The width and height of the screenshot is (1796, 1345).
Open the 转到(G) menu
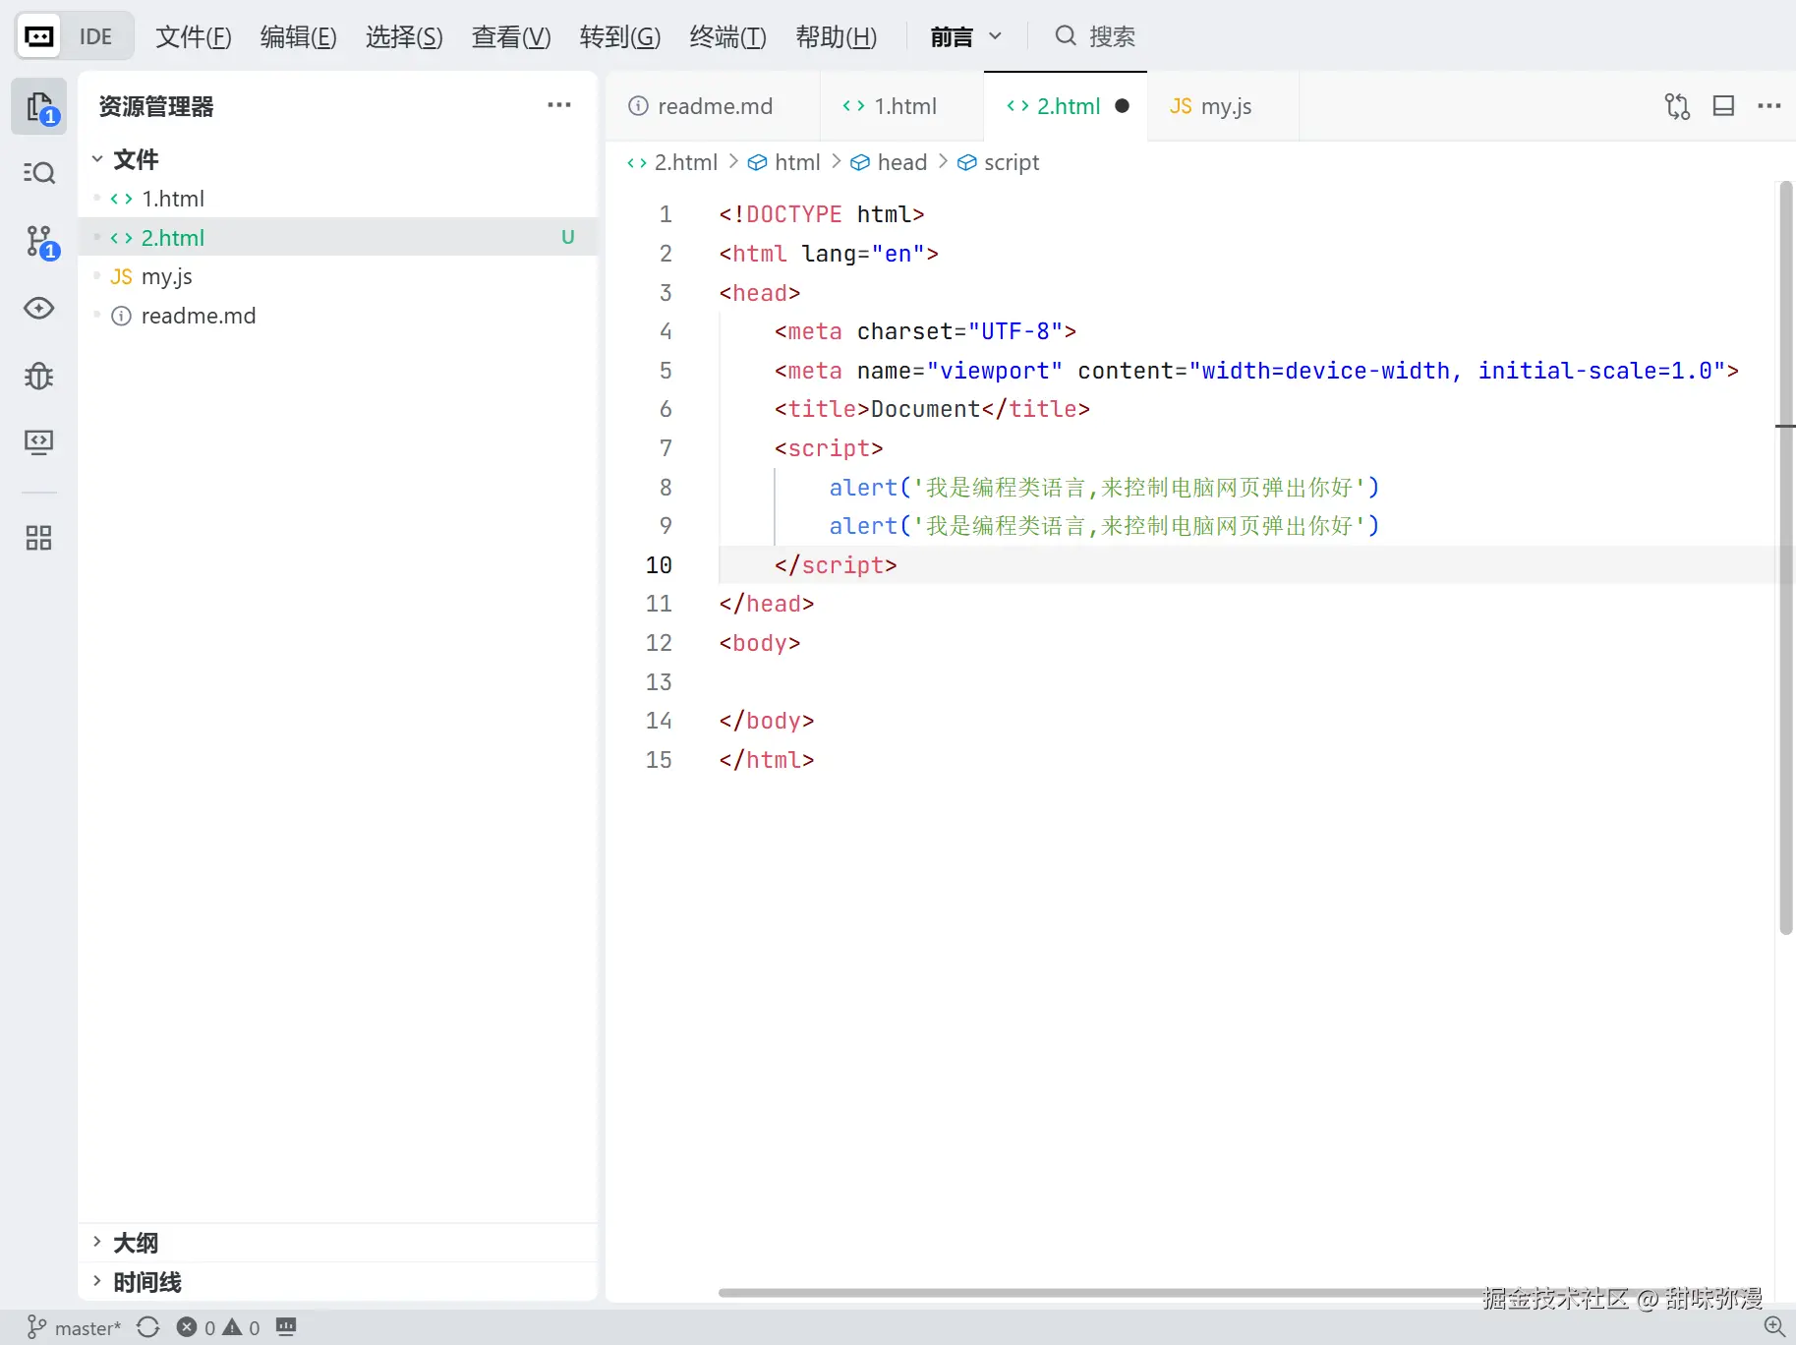pyautogui.click(x=619, y=36)
